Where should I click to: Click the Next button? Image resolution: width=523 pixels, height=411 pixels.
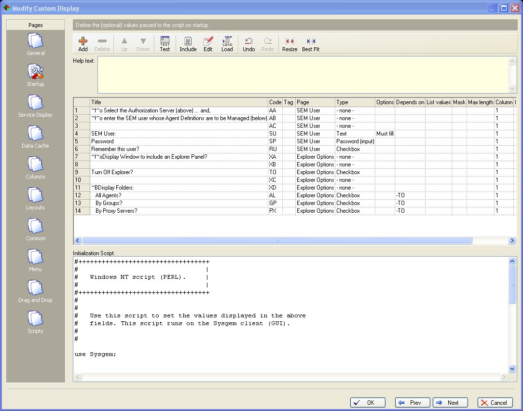click(x=450, y=403)
